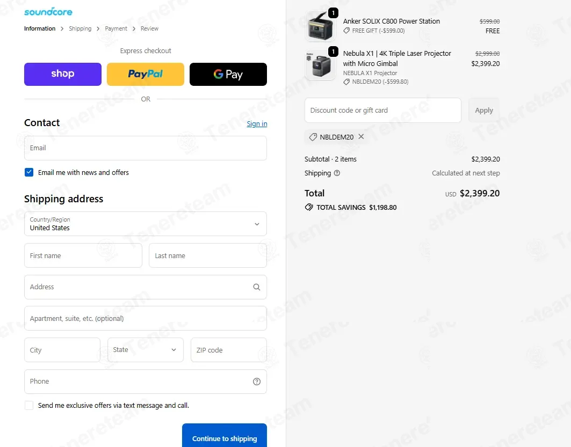This screenshot has height=447, width=571.
Task: Open the Country/Region dropdown
Action: (145, 224)
